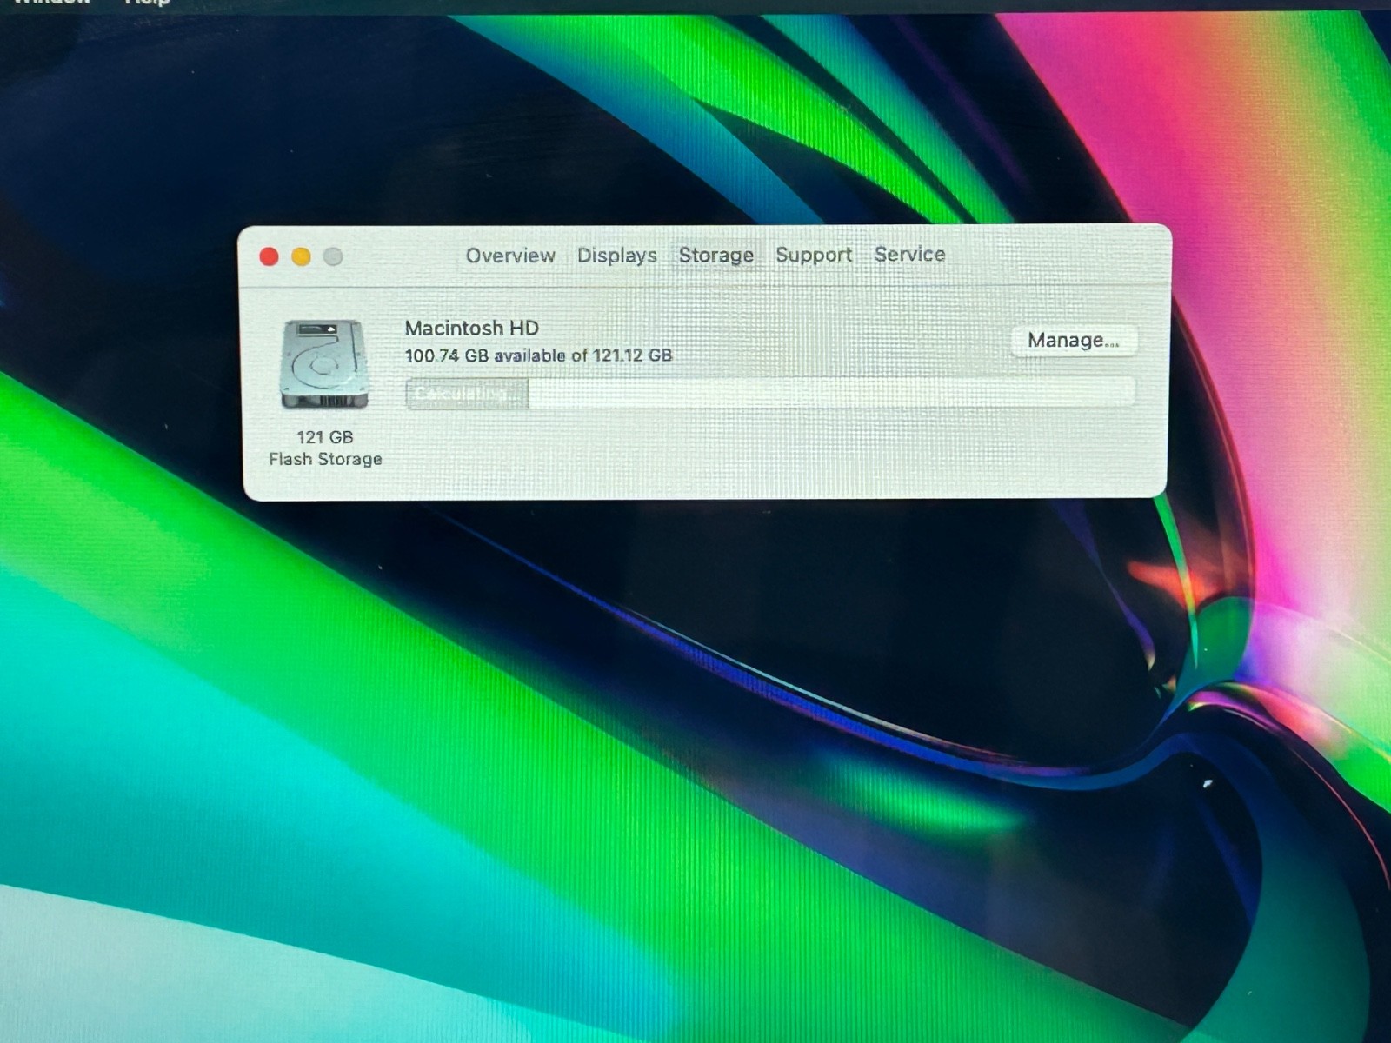
Task: Click the storage usage bar showing Calculating
Action: [x=770, y=393]
